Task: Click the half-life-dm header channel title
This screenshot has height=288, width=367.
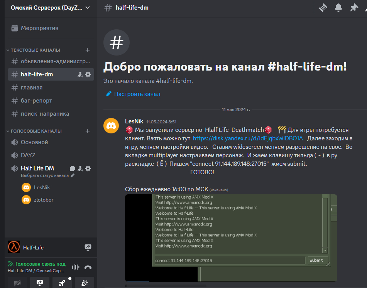Action: (x=132, y=8)
